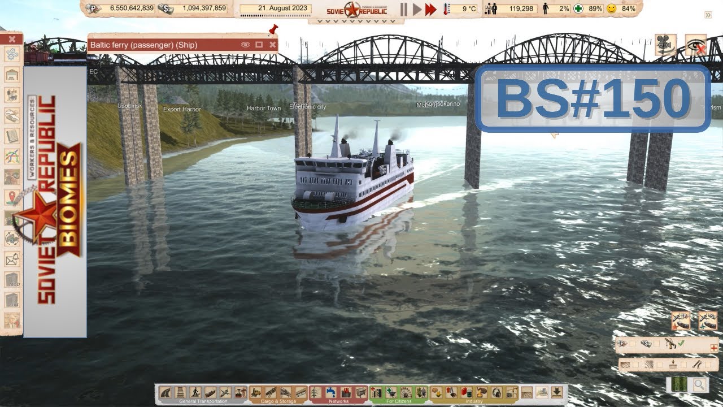
Task: Open the colored lines map icon in sidebar
Action: point(12,155)
